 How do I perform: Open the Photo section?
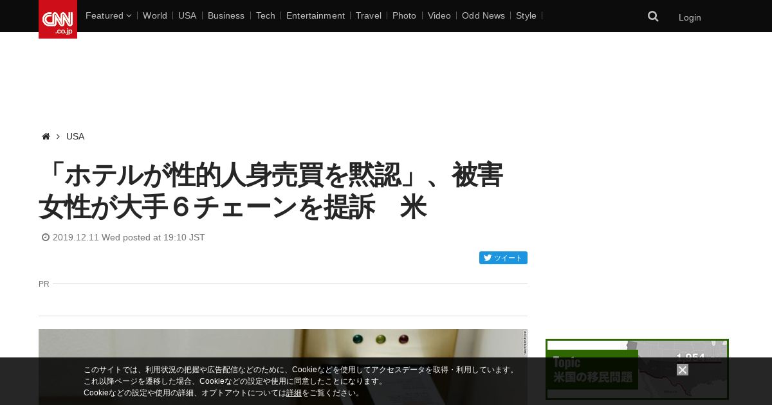tap(404, 15)
